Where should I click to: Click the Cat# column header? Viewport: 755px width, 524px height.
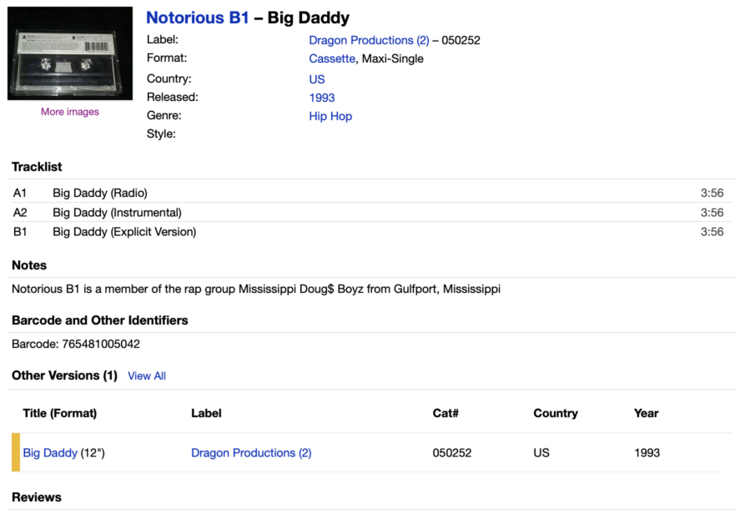445,413
